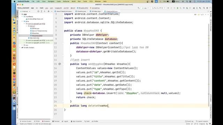Open the Problems tool window
The height and width of the screenshot is (125, 223).
click(x=46, y=121)
